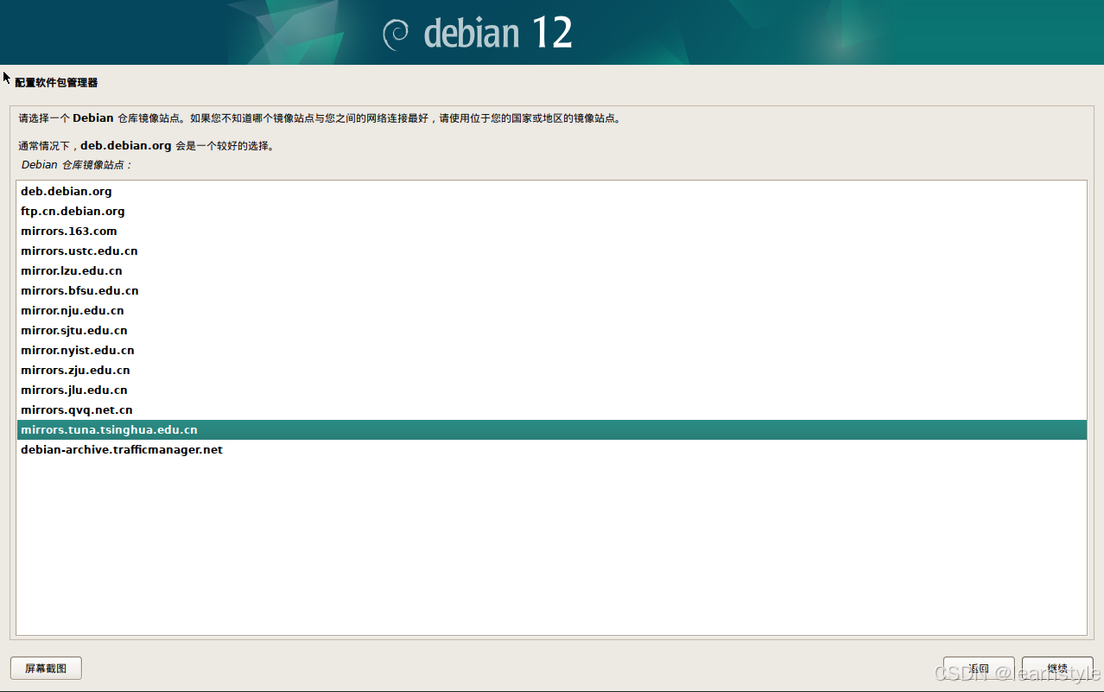This screenshot has height=692, width=1104.
Task: Choose the mirror.sjtu.edu.cn mirror
Action: coord(552,330)
